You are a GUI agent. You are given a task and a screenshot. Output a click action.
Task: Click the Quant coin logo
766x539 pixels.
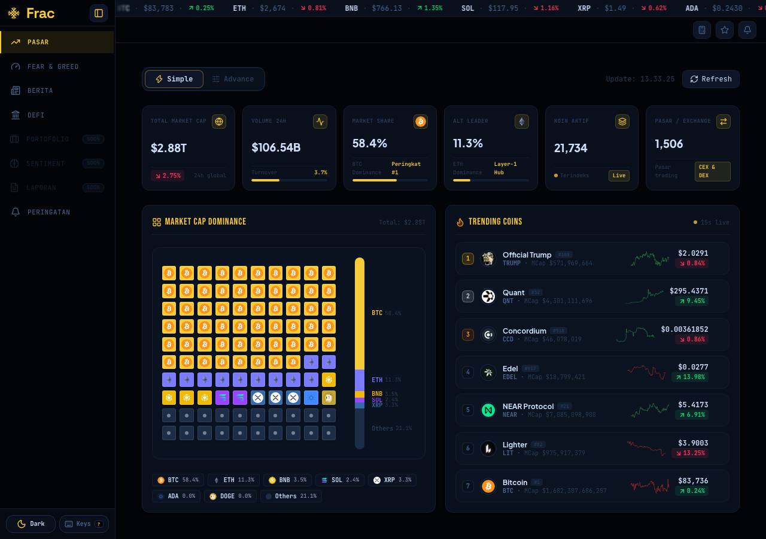(x=488, y=296)
